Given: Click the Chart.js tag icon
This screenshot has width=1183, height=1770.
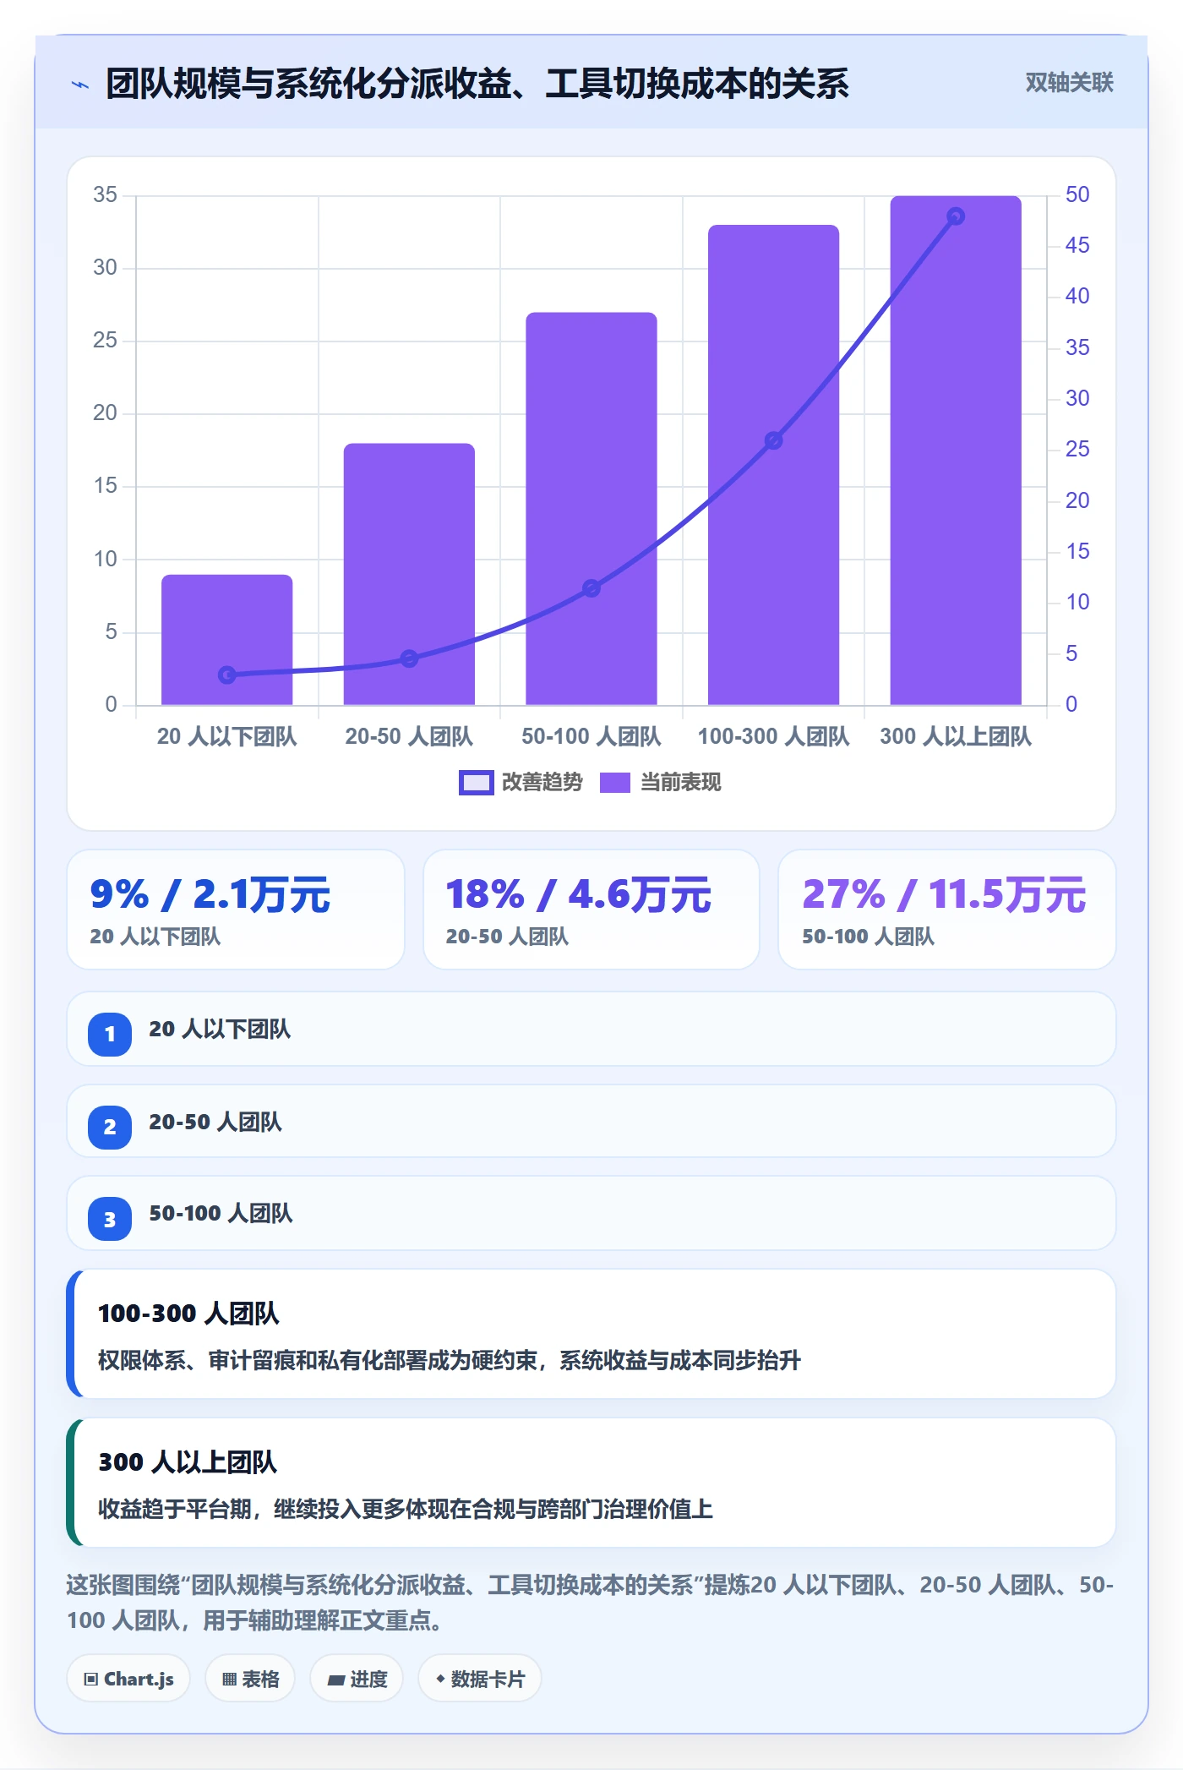Looking at the screenshot, I should pyautogui.click(x=90, y=1680).
